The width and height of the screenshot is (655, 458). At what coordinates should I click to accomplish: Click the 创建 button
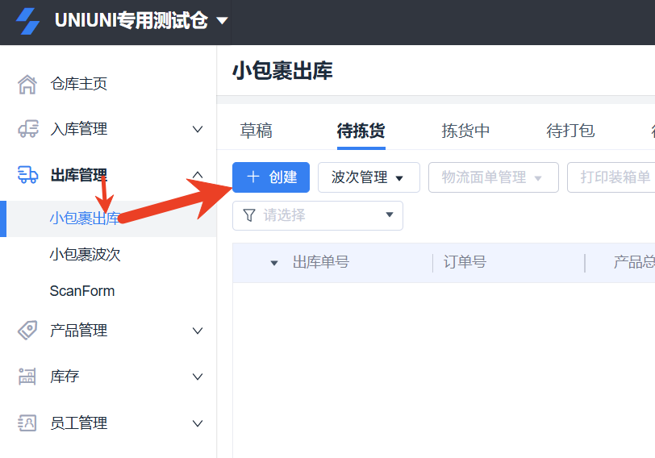271,177
